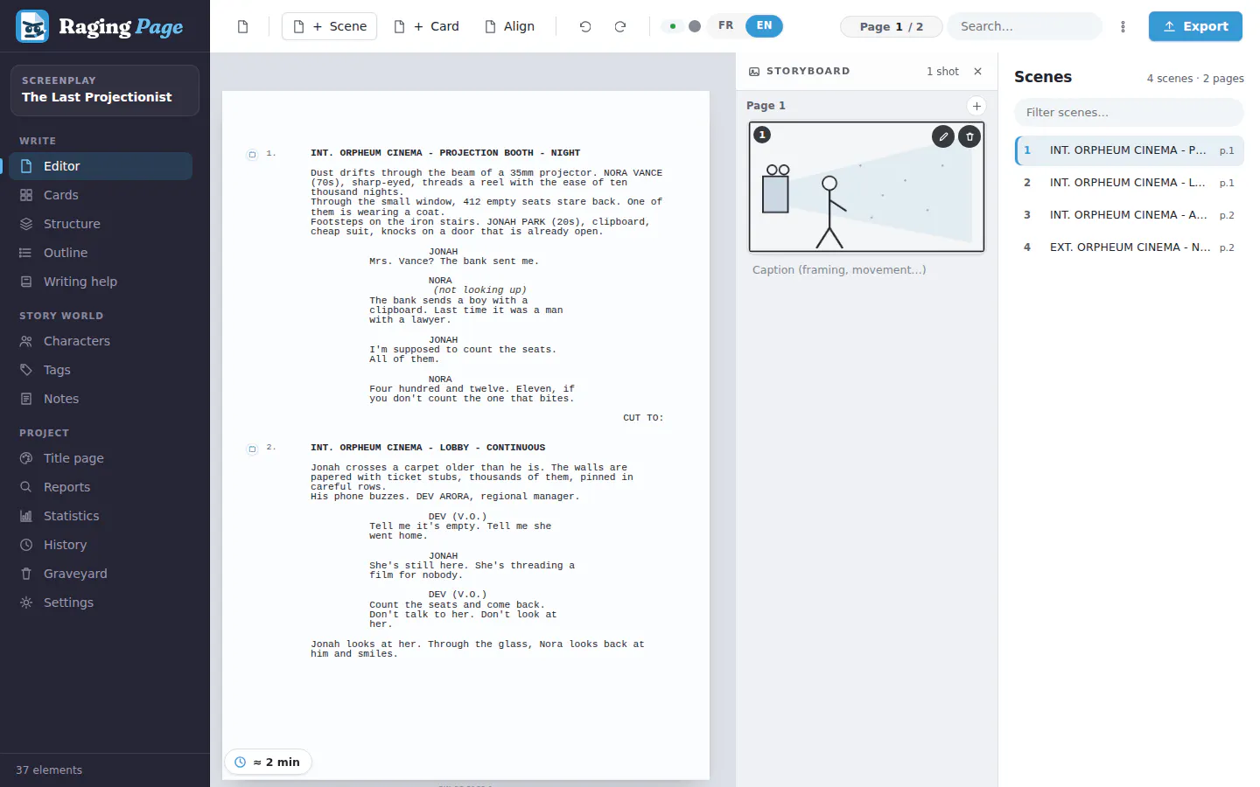Add a new shot to Page 1
This screenshot has height=787, width=1260.
click(x=976, y=106)
